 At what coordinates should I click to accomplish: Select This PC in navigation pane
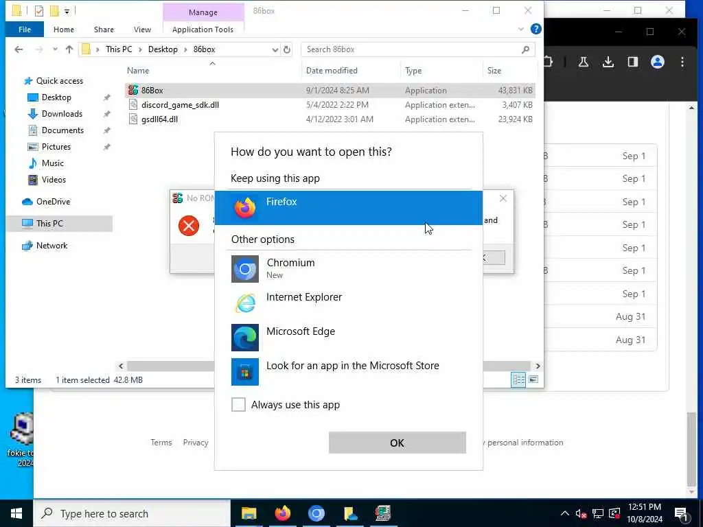(x=49, y=223)
